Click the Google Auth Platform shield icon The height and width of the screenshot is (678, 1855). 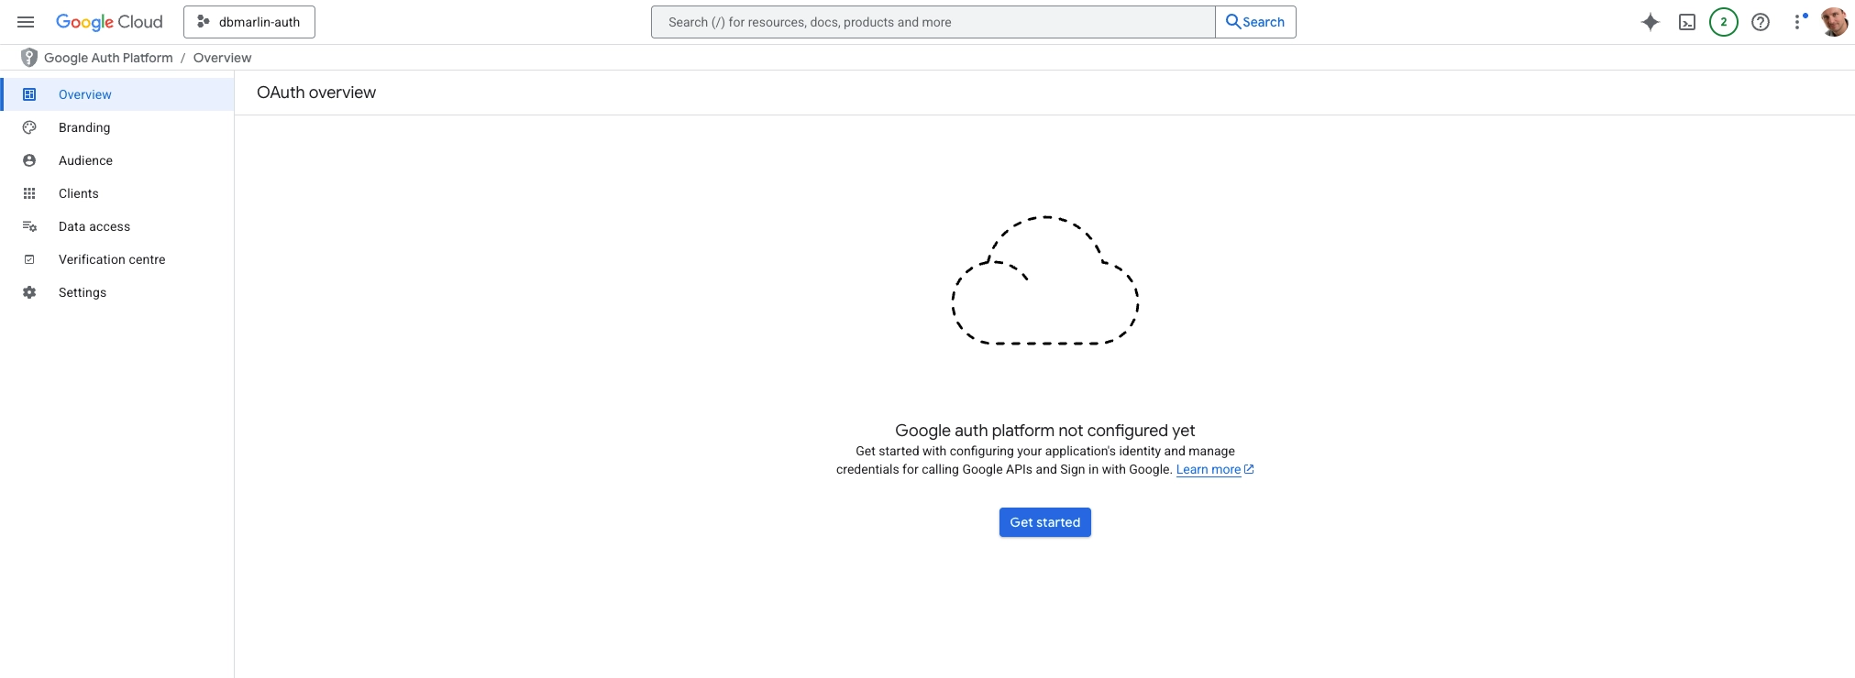29,58
